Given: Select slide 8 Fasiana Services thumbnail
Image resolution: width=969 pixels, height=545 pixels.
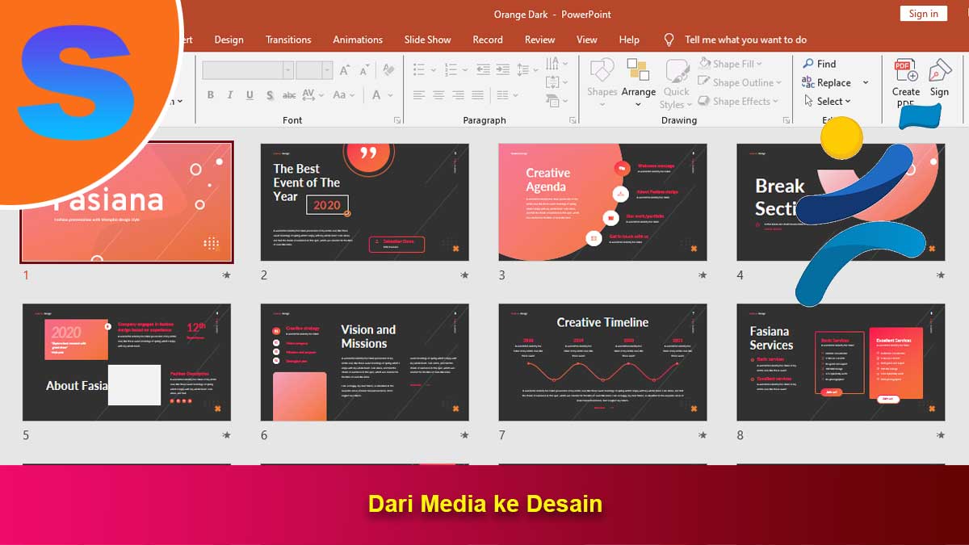Looking at the screenshot, I should (841, 362).
